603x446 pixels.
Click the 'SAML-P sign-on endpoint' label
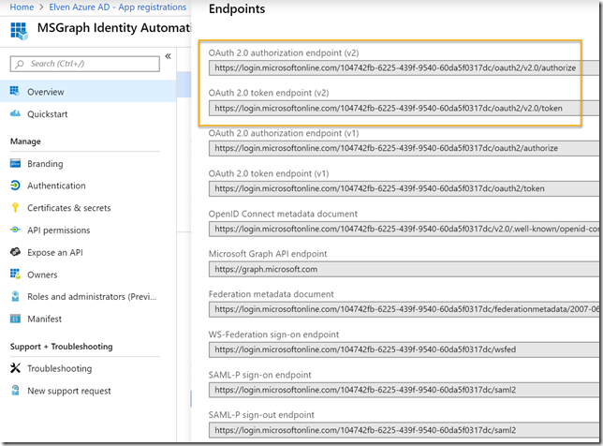[260, 375]
